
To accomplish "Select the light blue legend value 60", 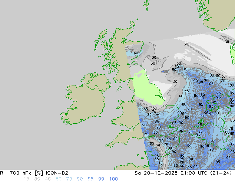I will click(59, 179).
